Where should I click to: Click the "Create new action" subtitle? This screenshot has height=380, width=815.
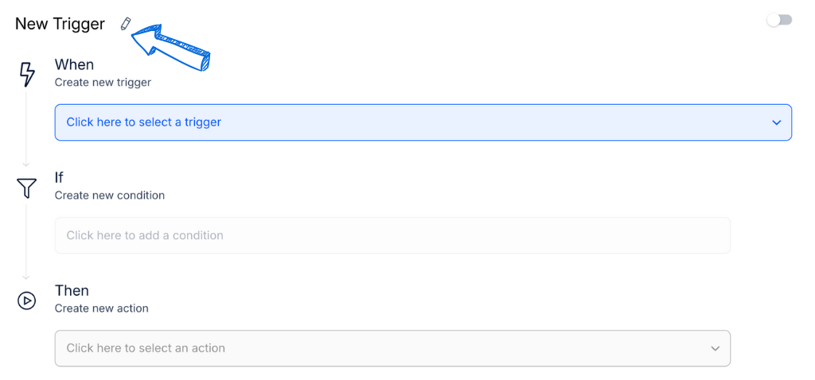coord(102,308)
